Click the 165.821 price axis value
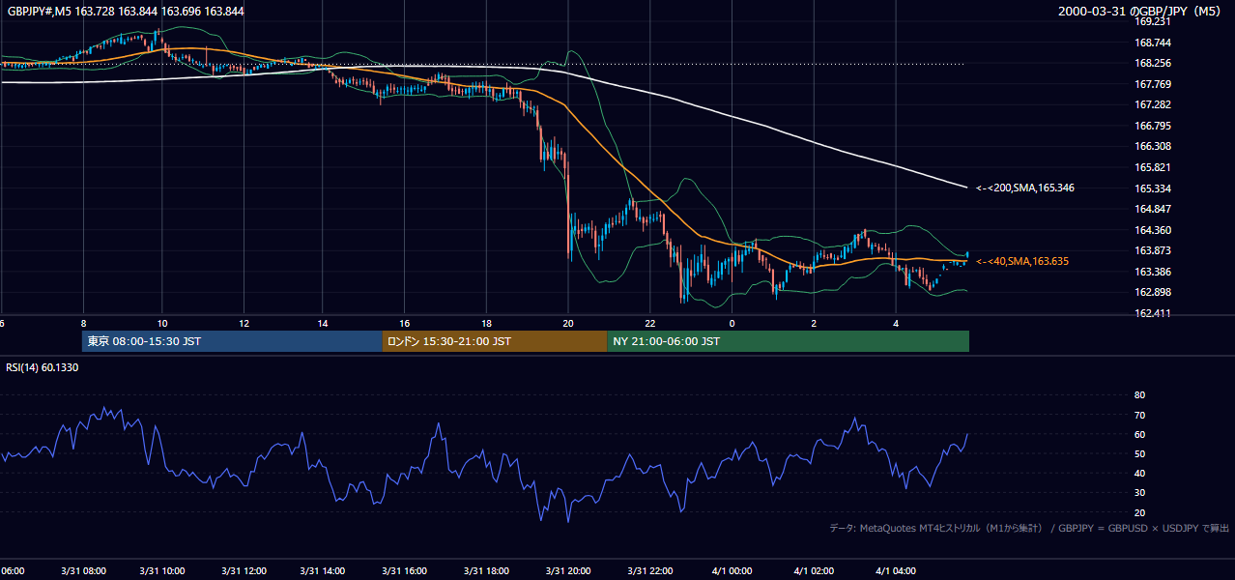The height and width of the screenshot is (580, 1235). point(1153,167)
